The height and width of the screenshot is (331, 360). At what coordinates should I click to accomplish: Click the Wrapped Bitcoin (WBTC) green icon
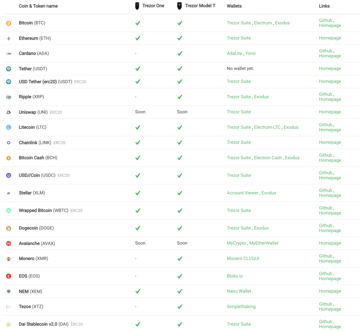8,211
